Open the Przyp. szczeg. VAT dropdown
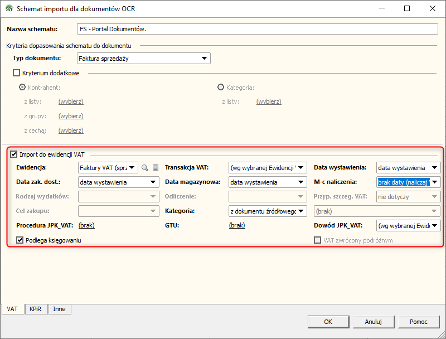The height and width of the screenshot is (339, 446). tap(408, 197)
